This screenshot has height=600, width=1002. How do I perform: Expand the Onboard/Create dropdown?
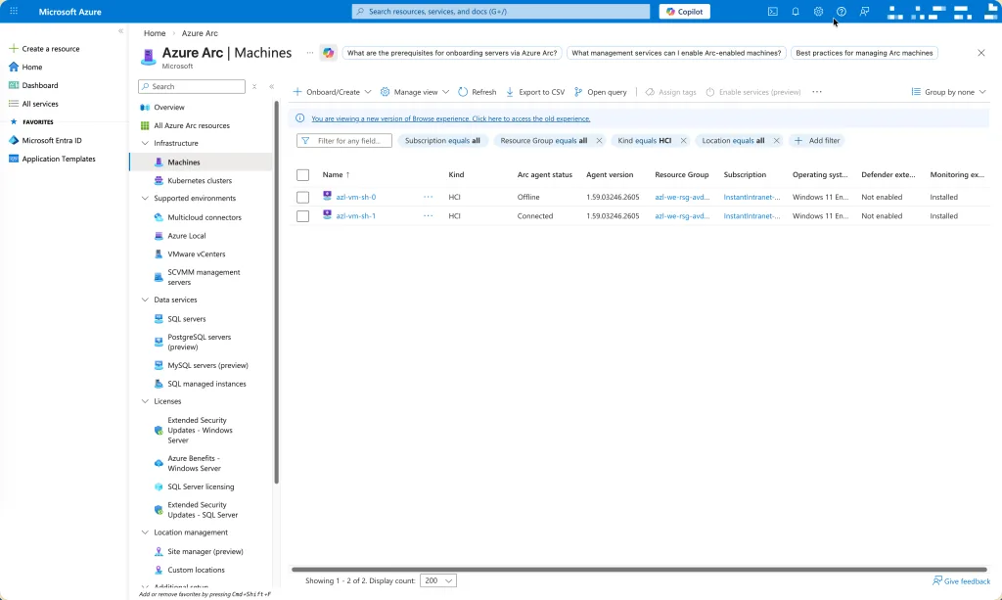[x=333, y=92]
